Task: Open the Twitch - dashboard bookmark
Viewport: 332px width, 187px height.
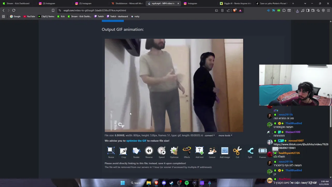Action: pos(117,16)
